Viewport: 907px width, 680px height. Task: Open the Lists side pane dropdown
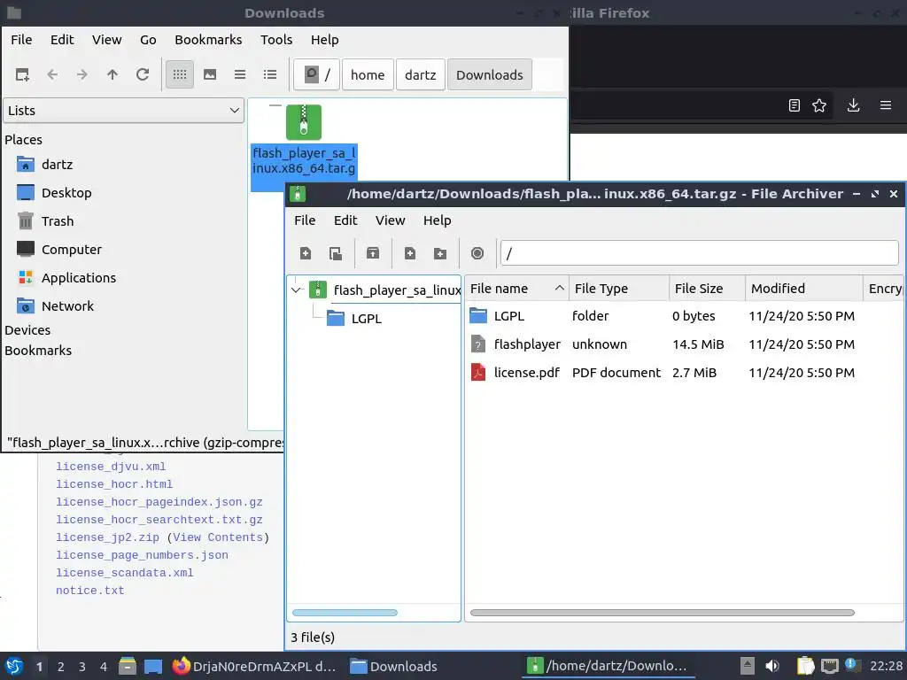tap(123, 111)
